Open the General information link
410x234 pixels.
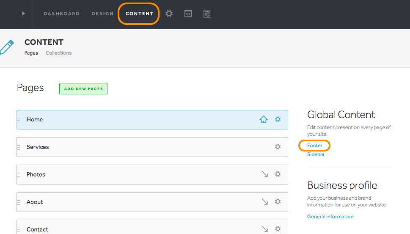click(x=330, y=217)
